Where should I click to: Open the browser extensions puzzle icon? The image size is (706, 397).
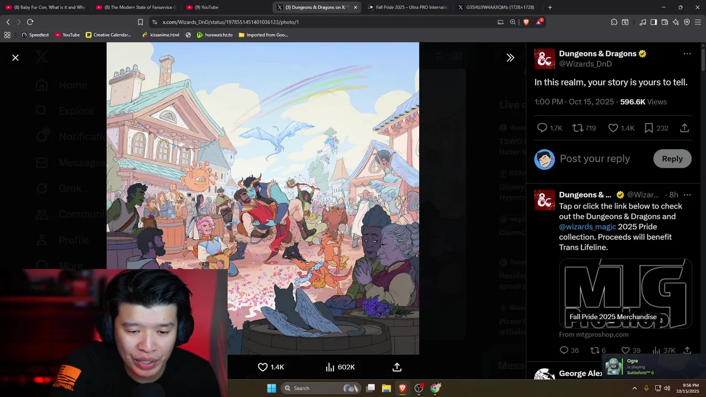614,22
